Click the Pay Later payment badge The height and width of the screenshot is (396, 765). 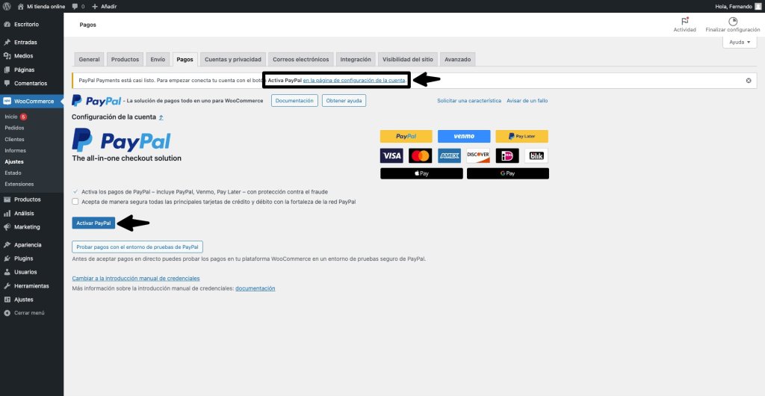[x=522, y=137]
